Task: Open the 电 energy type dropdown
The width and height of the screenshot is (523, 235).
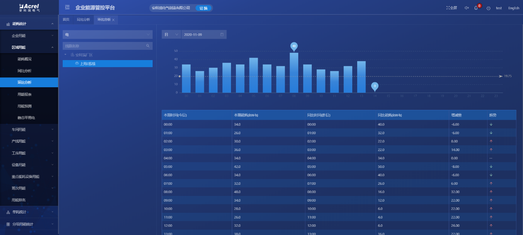Action: (x=107, y=35)
